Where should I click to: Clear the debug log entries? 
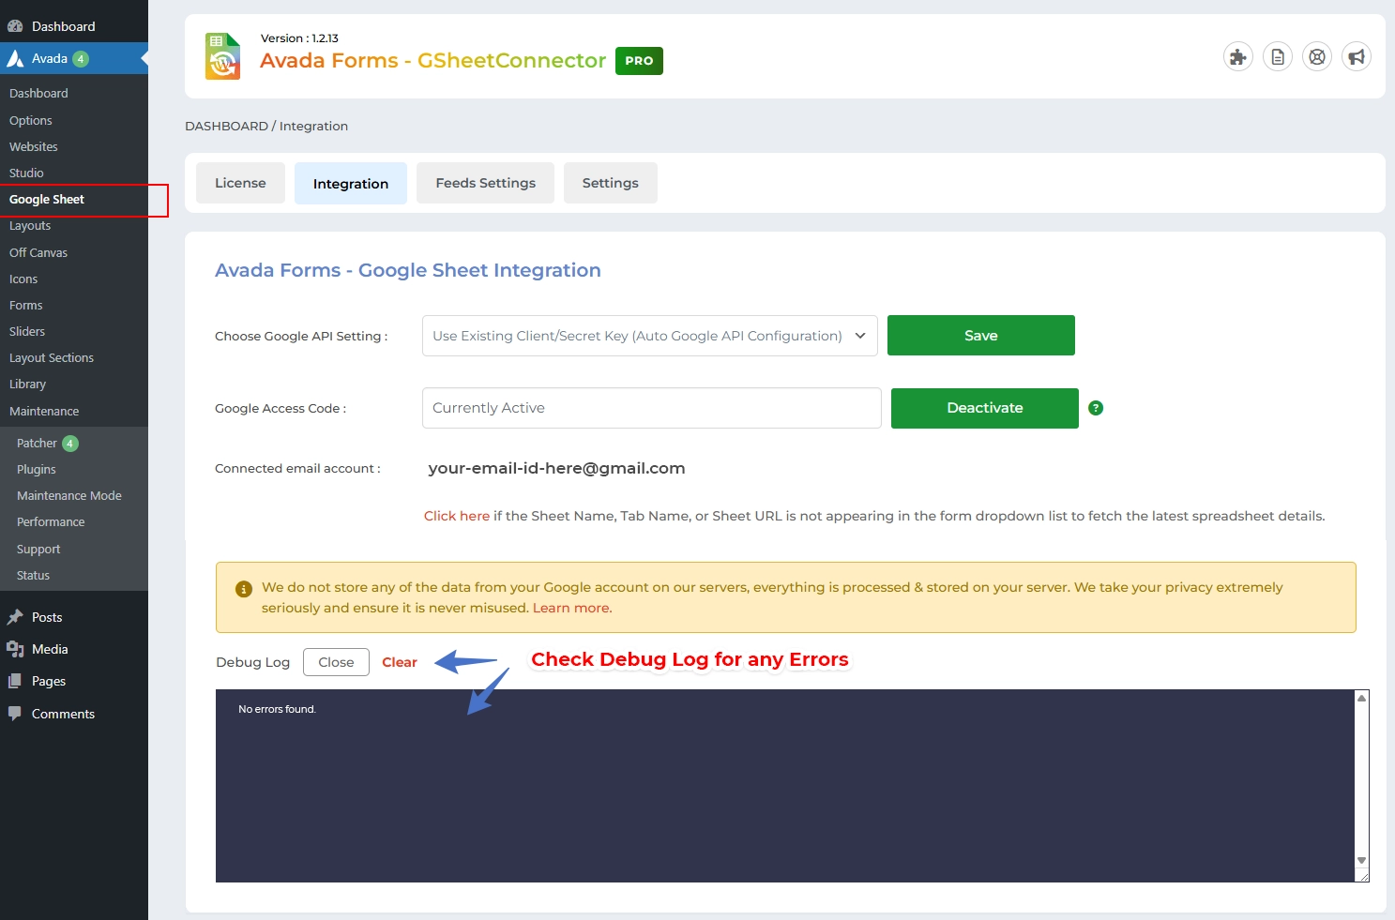[x=399, y=662]
